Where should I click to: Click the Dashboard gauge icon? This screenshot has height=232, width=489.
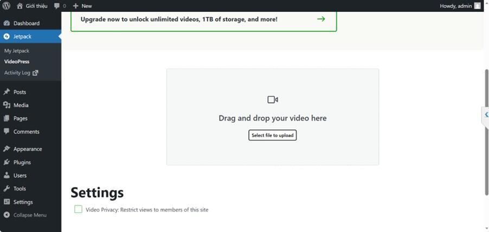[x=7, y=23]
